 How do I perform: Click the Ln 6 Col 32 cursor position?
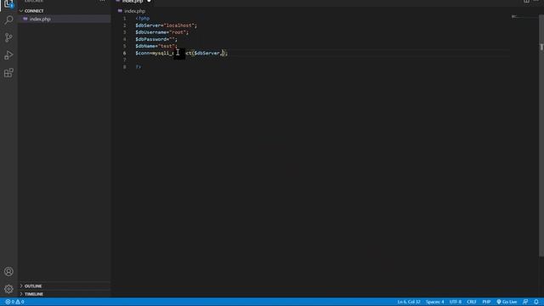pyautogui.click(x=409, y=302)
